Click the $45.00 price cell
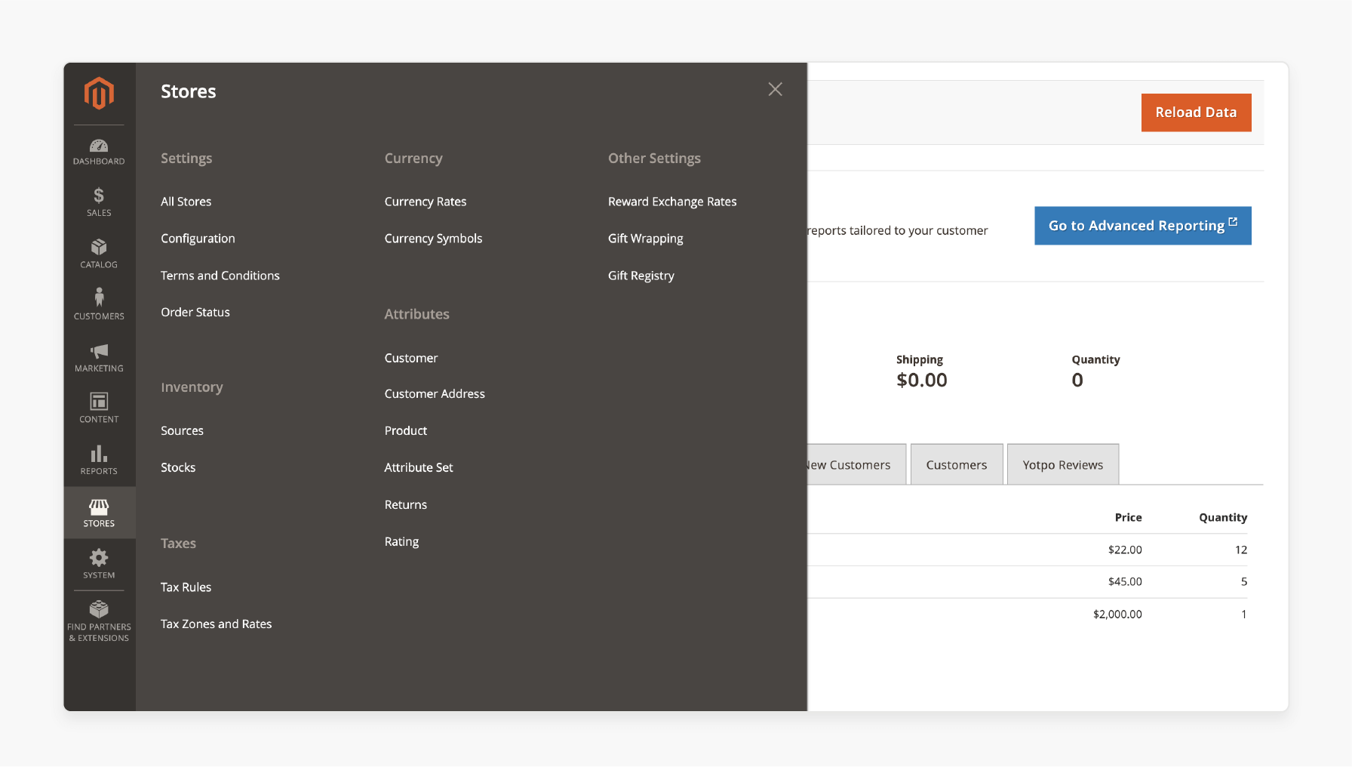Viewport: 1352px width, 767px height. coord(1124,582)
